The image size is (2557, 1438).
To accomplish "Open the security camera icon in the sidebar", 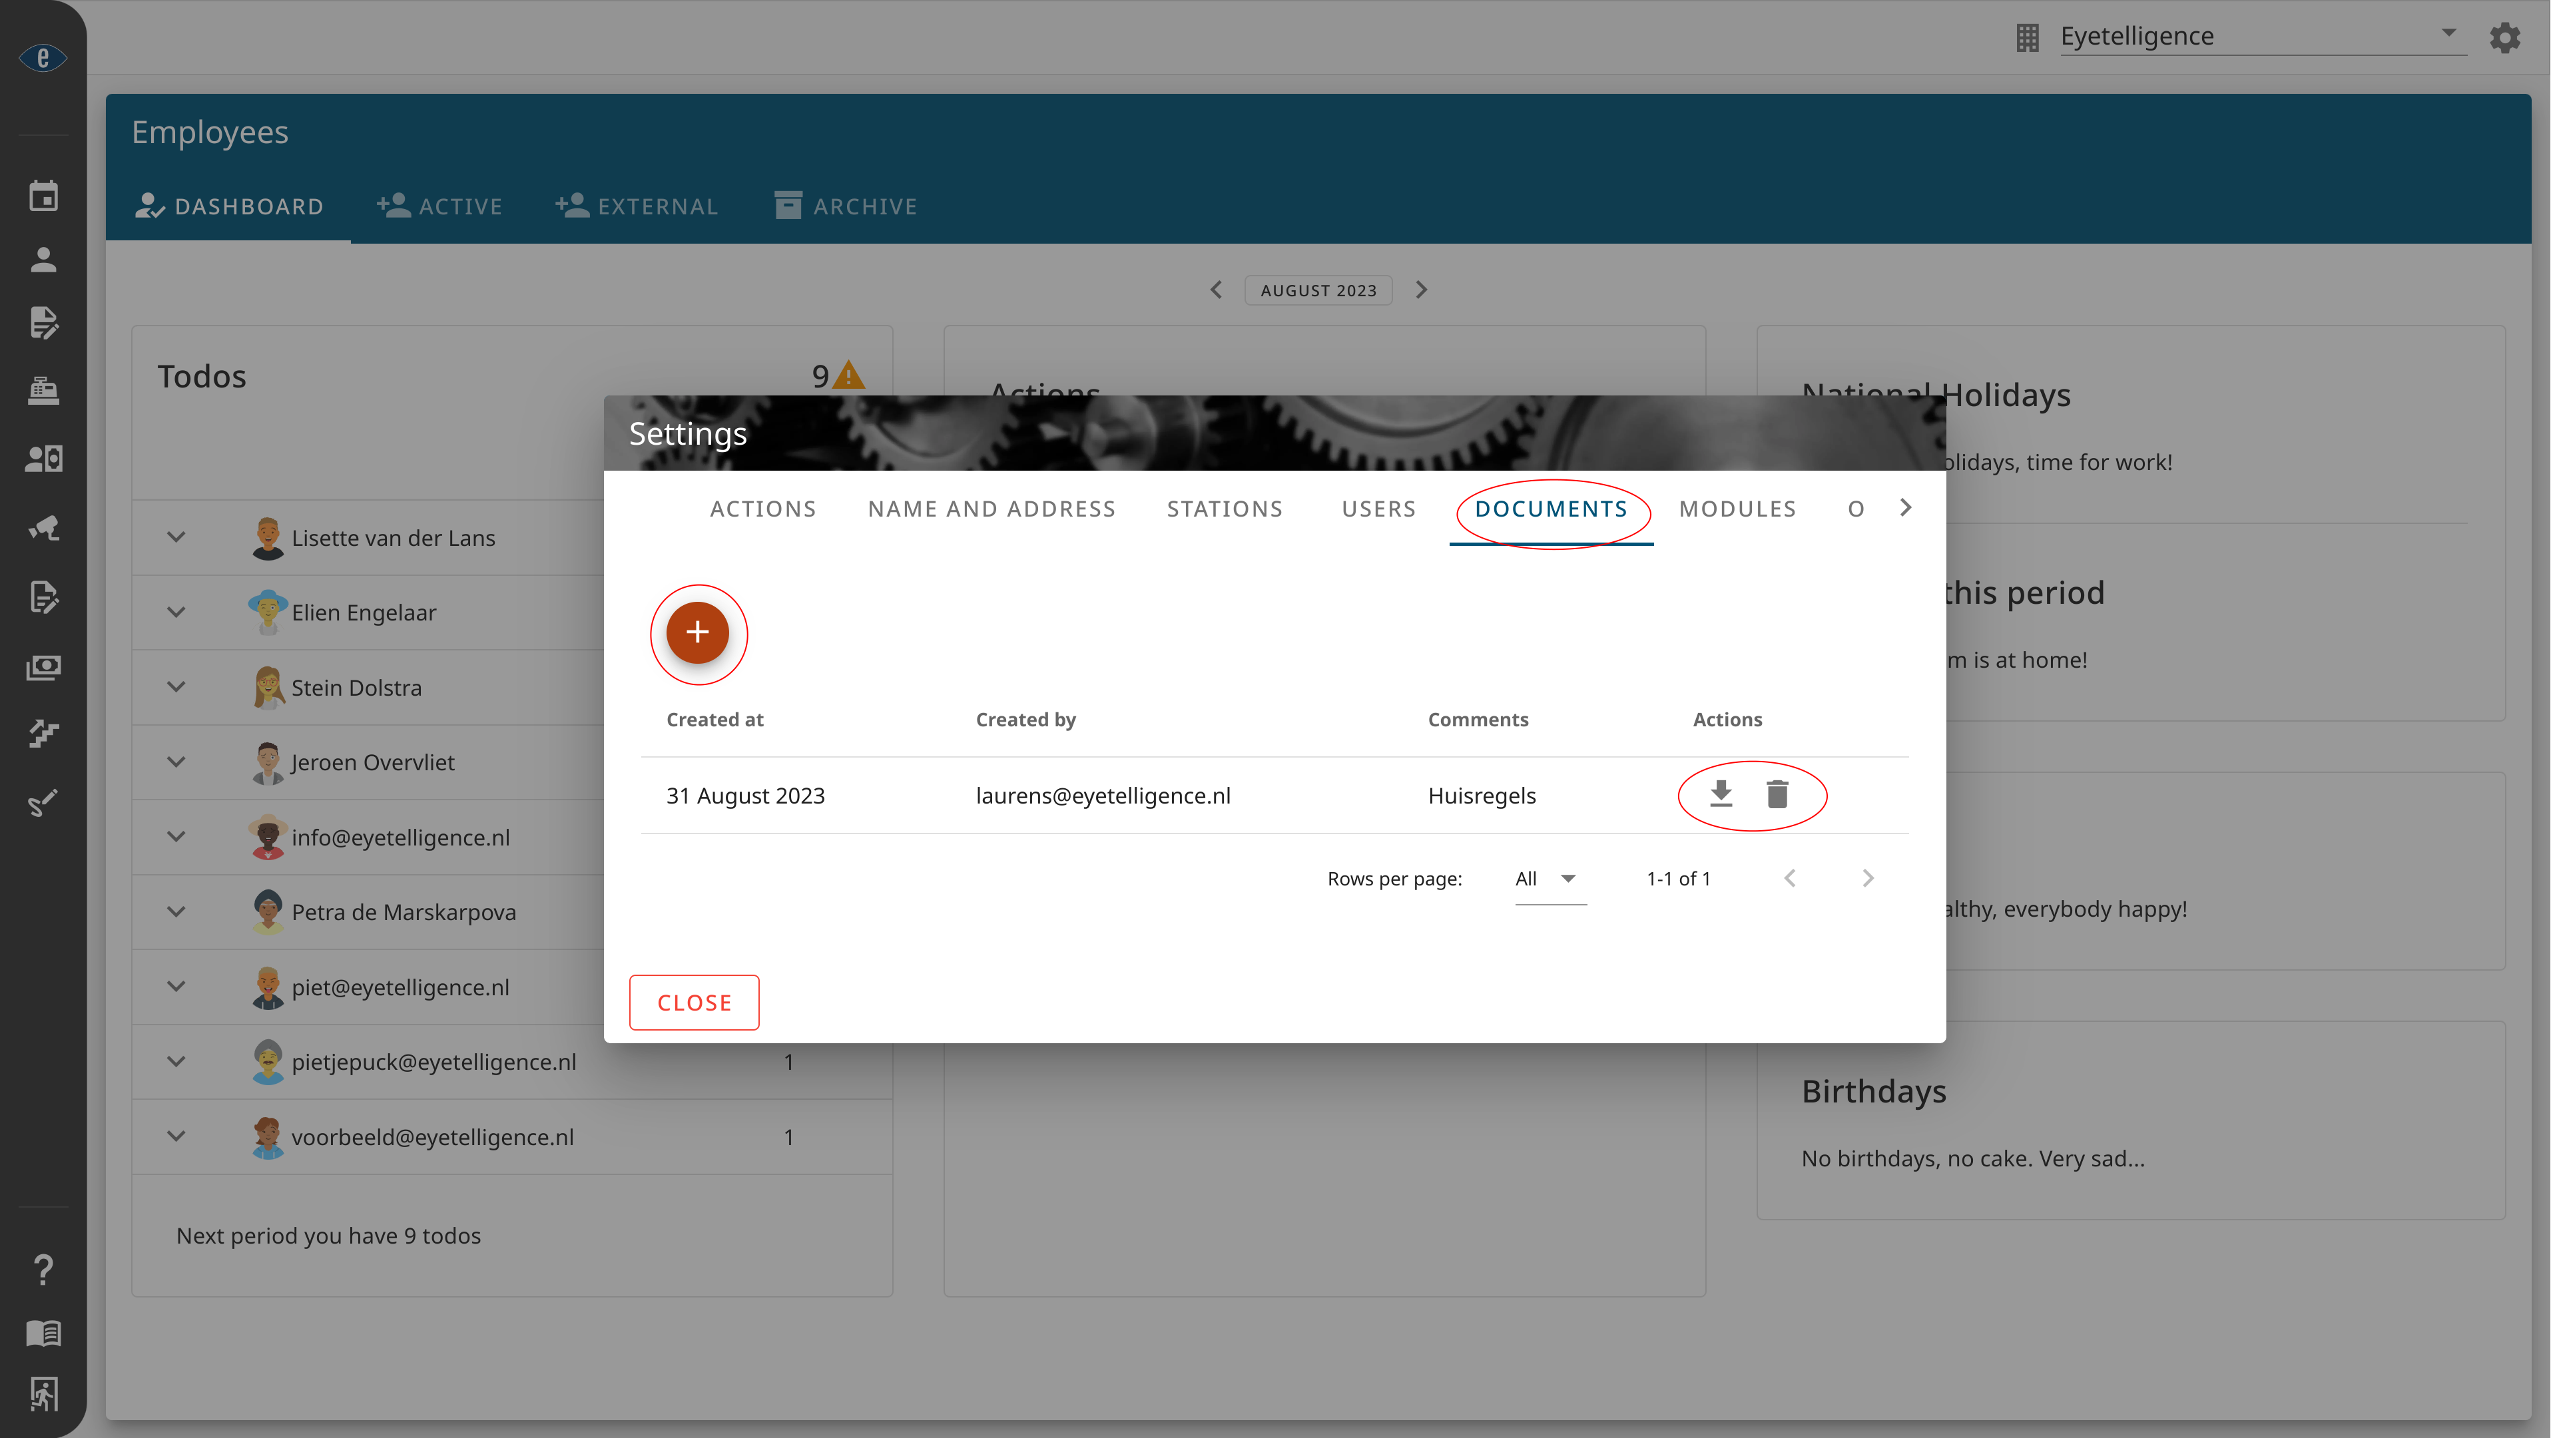I will pos(43,527).
